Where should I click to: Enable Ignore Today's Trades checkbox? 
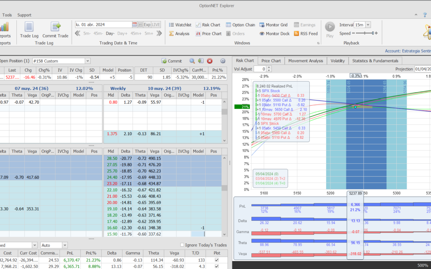pos(182,245)
